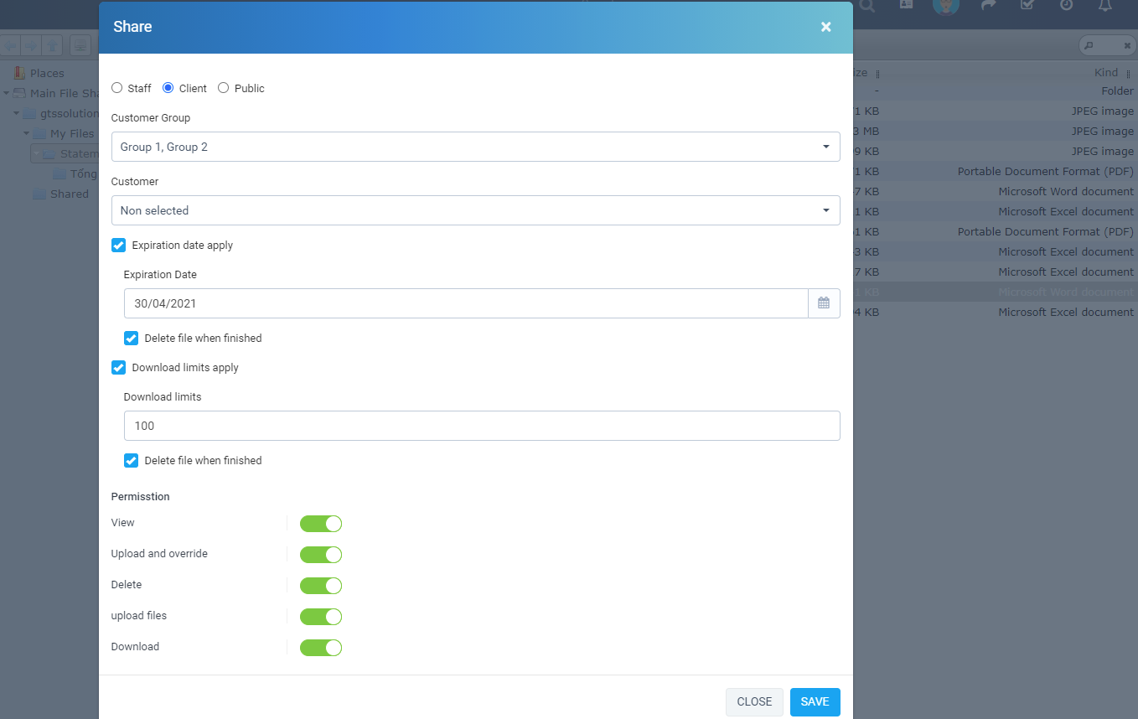
Task: Select the Public radio option
Action: [x=224, y=88]
